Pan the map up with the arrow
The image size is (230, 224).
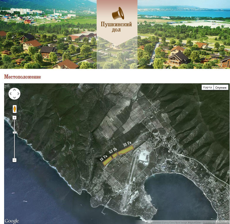[x=14, y=90]
